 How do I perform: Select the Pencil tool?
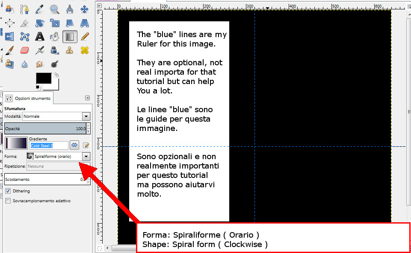point(85,37)
